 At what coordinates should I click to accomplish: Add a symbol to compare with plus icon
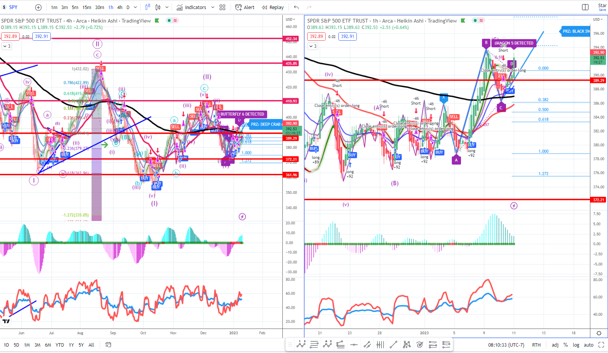pos(38,7)
